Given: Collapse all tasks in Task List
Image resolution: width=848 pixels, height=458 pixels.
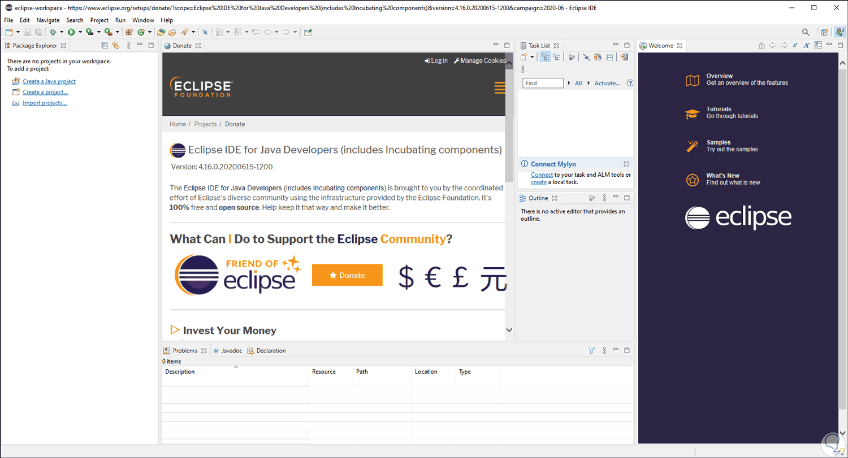Looking at the screenshot, I should point(609,57).
